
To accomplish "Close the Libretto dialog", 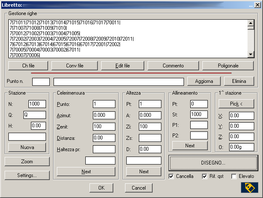I will point(258,5).
